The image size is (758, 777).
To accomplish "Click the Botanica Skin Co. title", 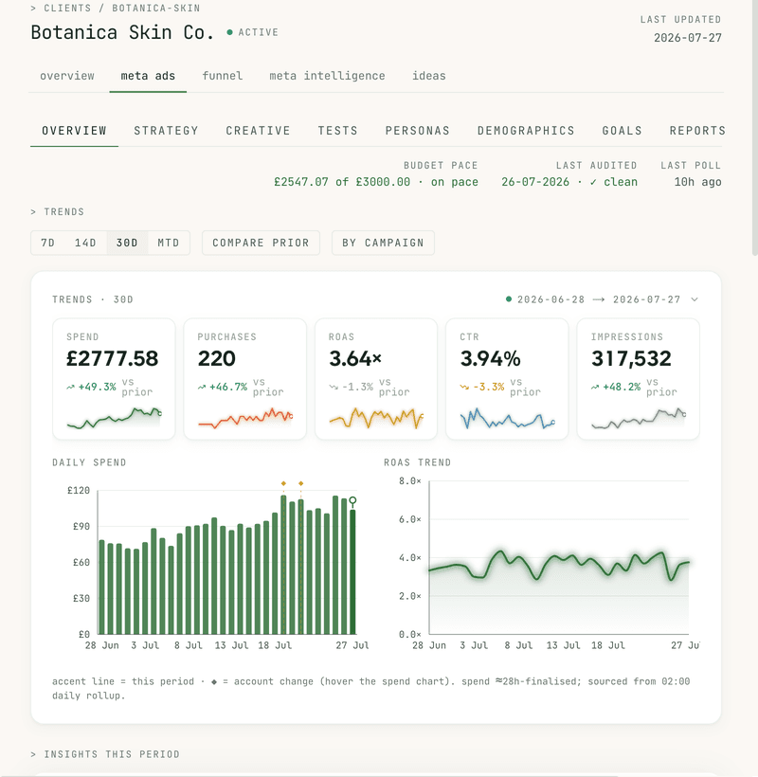I will (x=122, y=32).
